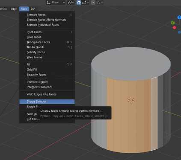Viewport: 181px width, 160px height.
Task: Apply Shade Smooth to selected faces
Action: pyautogui.click(x=47, y=102)
